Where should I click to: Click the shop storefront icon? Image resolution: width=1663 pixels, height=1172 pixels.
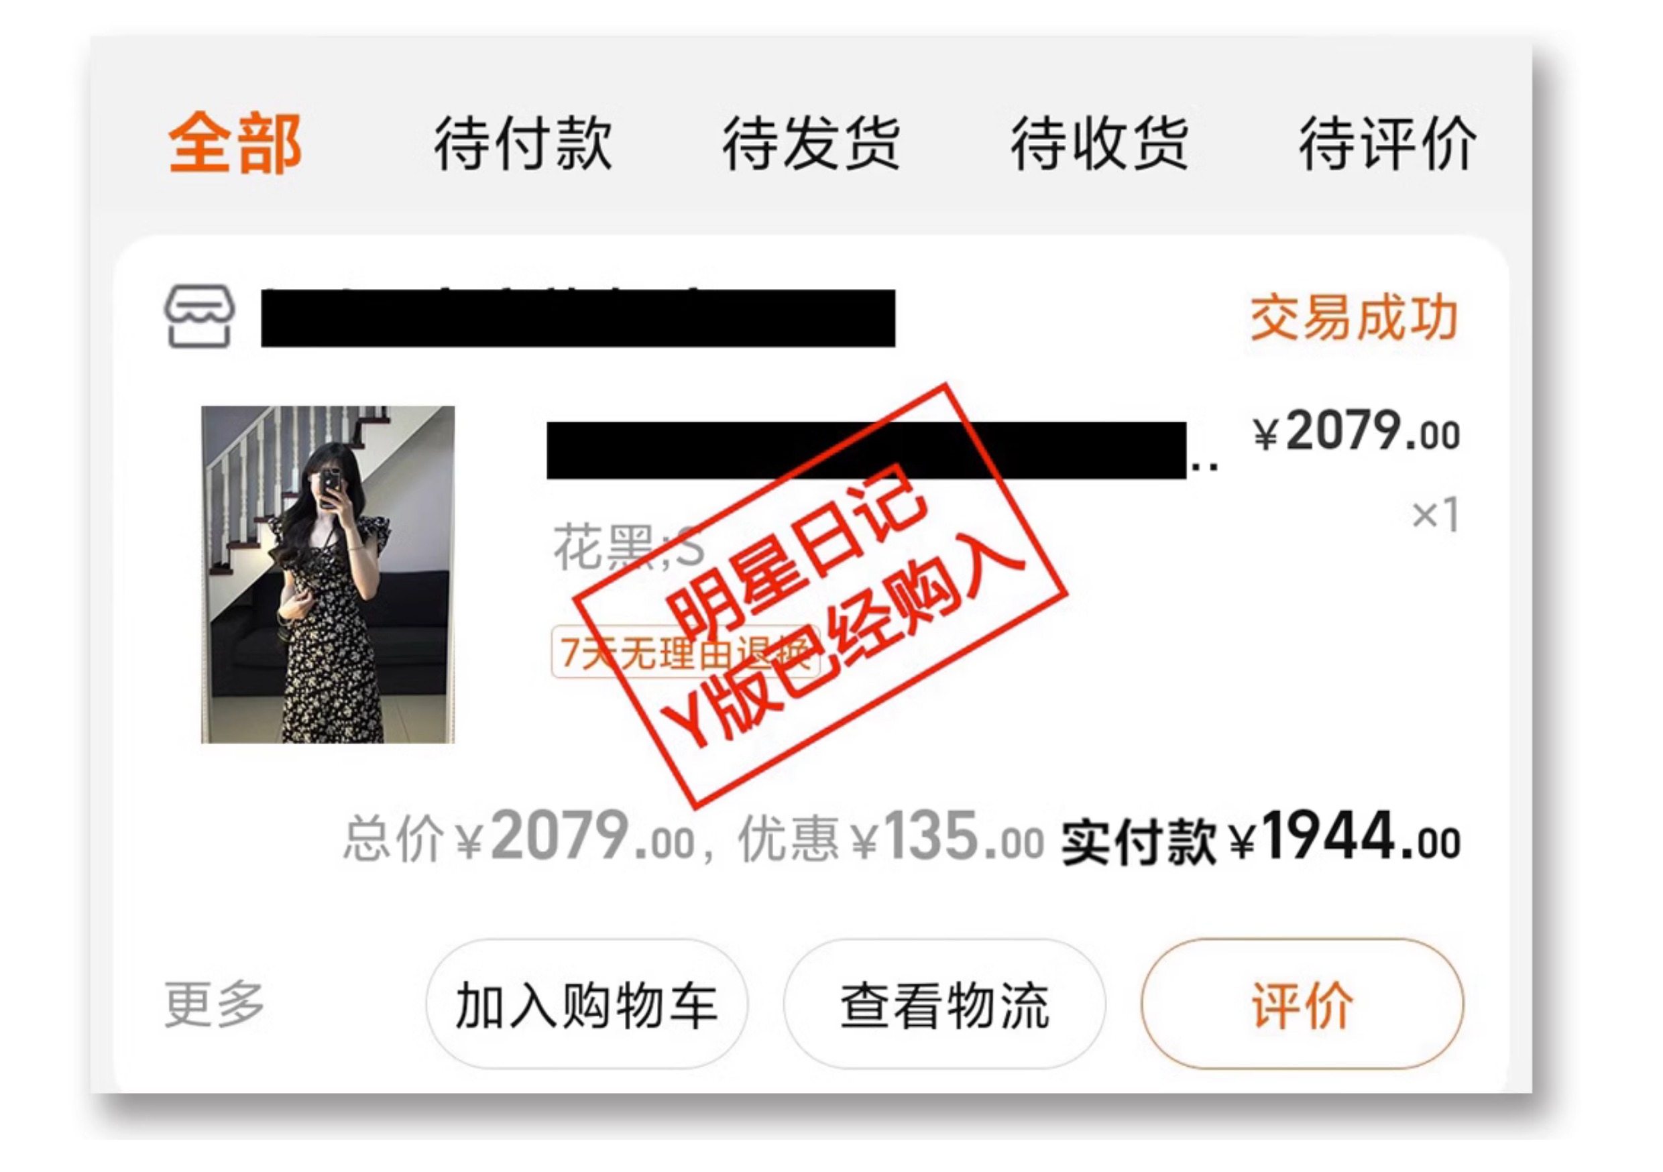click(x=199, y=316)
